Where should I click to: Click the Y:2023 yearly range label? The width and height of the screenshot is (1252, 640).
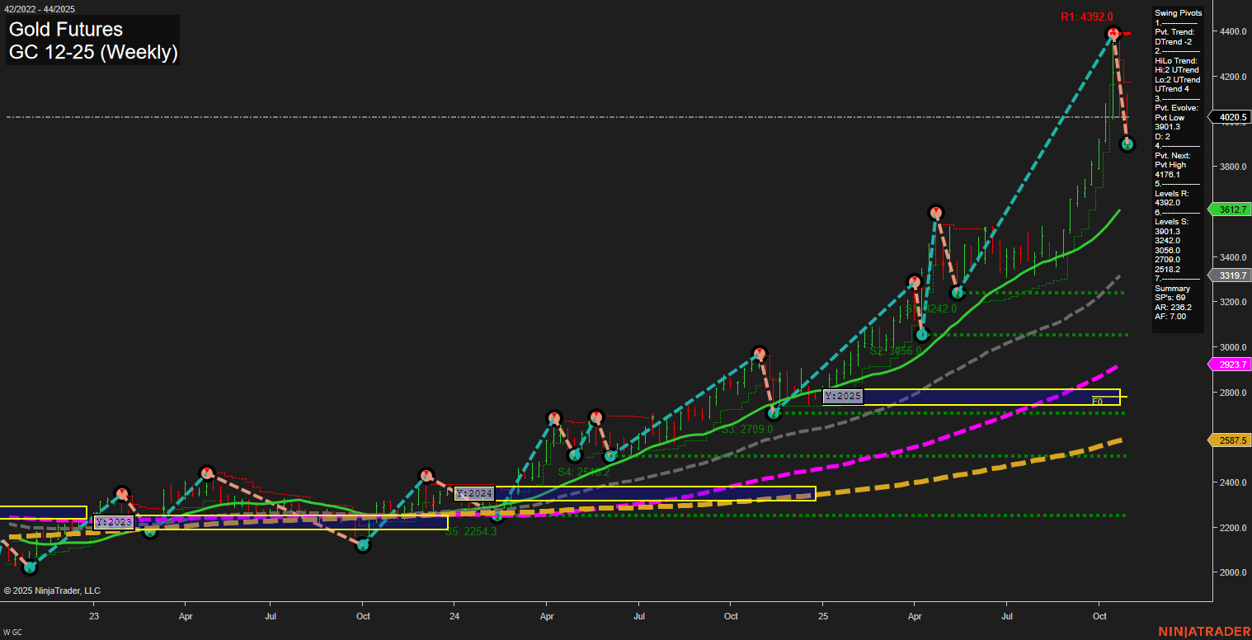point(114,522)
